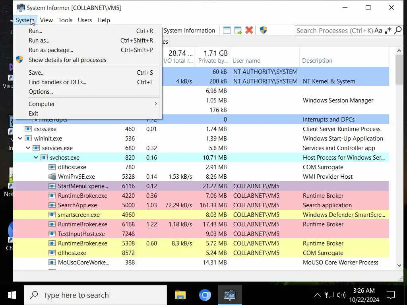Open the Windows Start menu
Screen dimensions: 407x305
click(x=12, y=295)
